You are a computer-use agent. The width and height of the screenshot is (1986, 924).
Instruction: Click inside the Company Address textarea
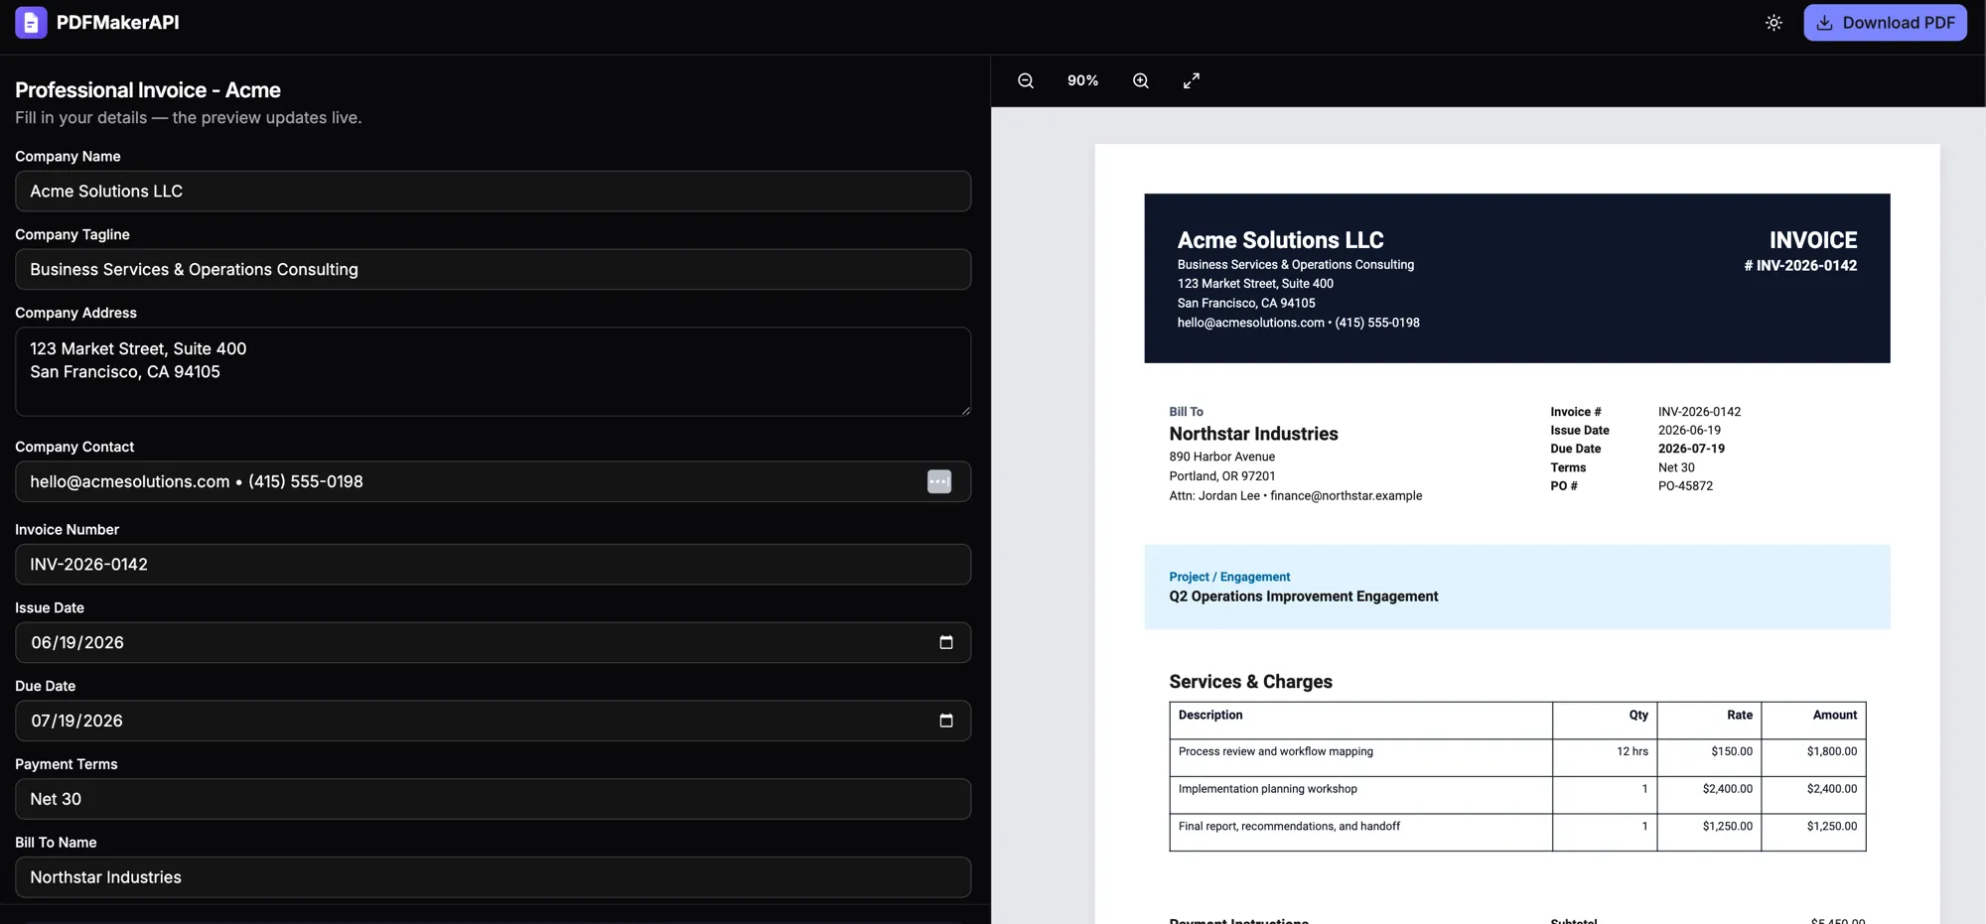tap(493, 371)
